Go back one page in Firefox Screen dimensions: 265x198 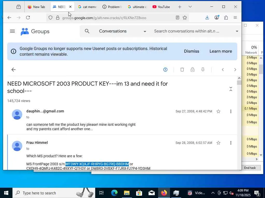click(x=10, y=18)
